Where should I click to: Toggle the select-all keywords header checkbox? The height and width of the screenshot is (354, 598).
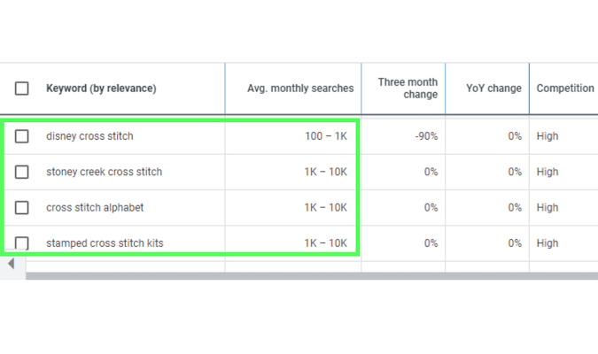(22, 88)
